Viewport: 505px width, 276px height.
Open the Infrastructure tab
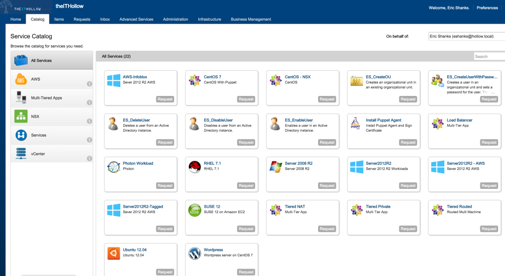click(209, 19)
